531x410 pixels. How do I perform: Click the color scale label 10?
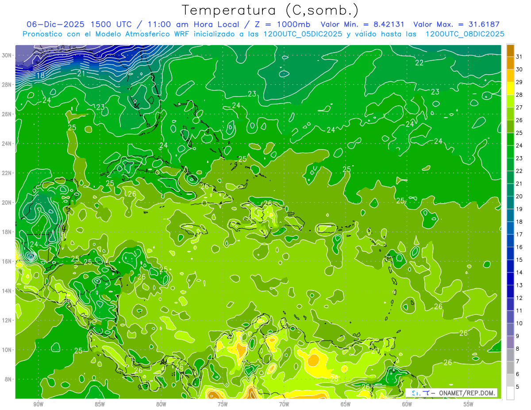(x=519, y=323)
